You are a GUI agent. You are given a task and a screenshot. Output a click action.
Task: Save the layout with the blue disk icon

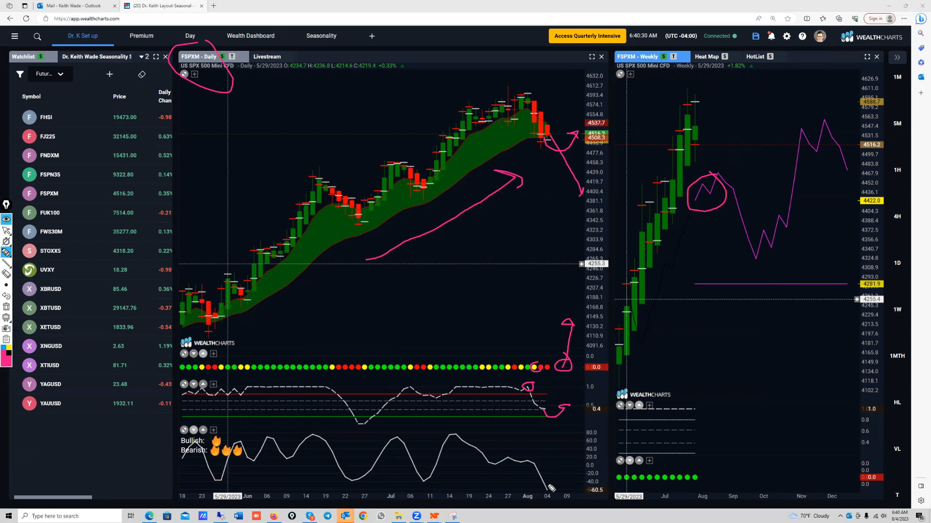tap(755, 36)
